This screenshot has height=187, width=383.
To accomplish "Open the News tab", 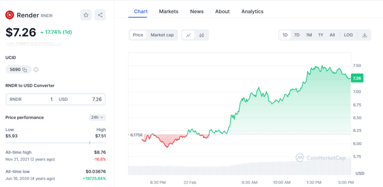I will (197, 11).
